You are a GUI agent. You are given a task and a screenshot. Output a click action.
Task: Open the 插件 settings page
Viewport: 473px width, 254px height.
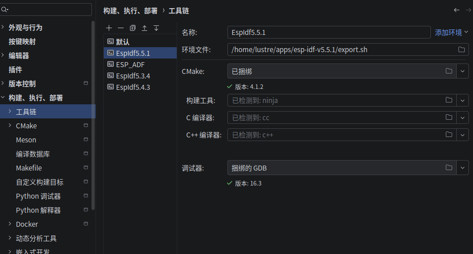(15, 70)
